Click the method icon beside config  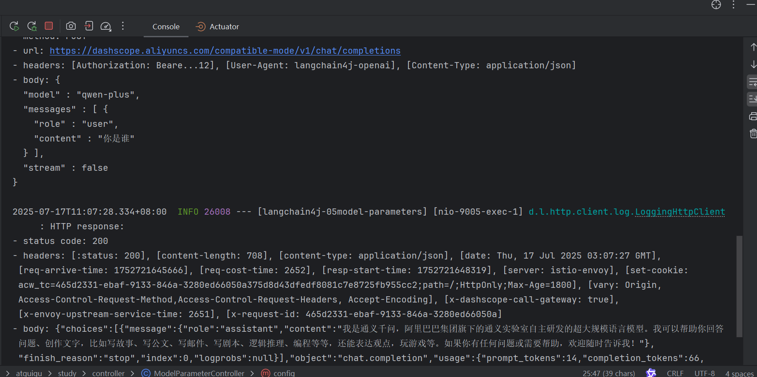pyautogui.click(x=266, y=373)
